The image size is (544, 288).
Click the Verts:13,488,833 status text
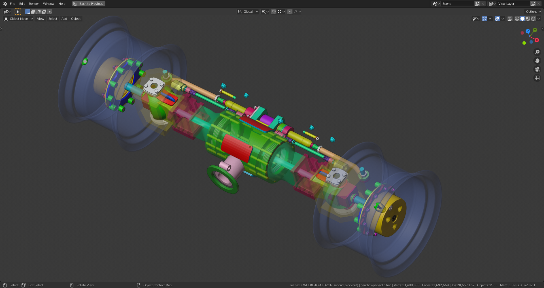click(407, 285)
